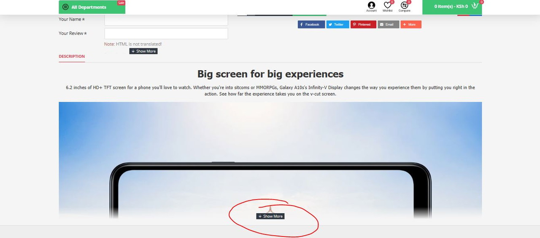Share on Pinterest

coord(363,24)
